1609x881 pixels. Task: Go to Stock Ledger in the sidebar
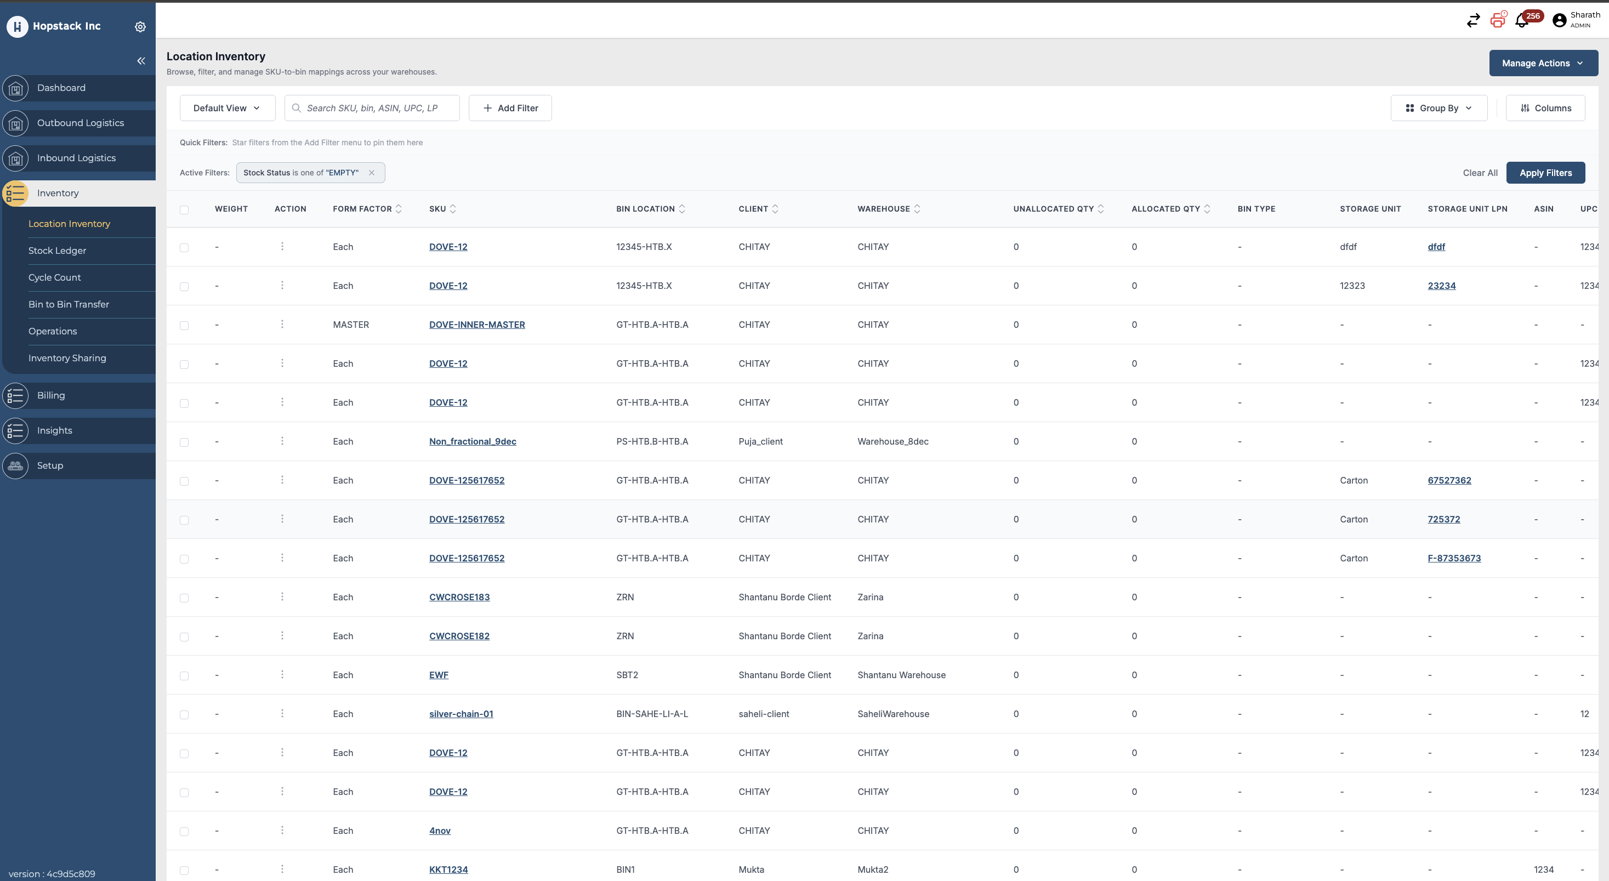58,251
